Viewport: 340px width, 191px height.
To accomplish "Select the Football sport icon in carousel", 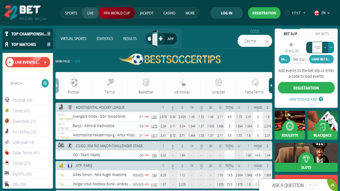I will tap(74, 82).
